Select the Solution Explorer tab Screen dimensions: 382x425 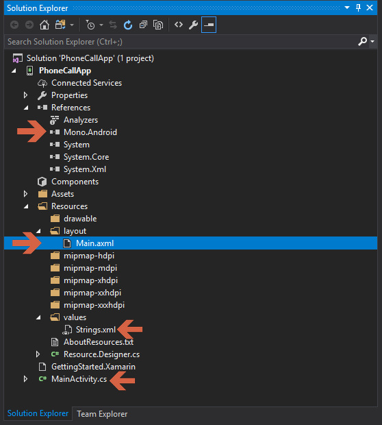click(38, 413)
